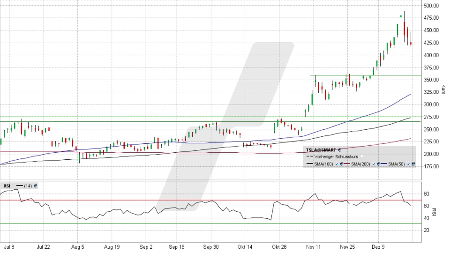Click the 500.00 price axis value
Image resolution: width=450 pixels, height=253 pixels.
(x=431, y=6)
